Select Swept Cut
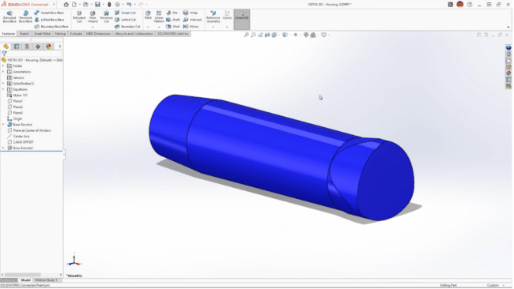 click(125, 13)
